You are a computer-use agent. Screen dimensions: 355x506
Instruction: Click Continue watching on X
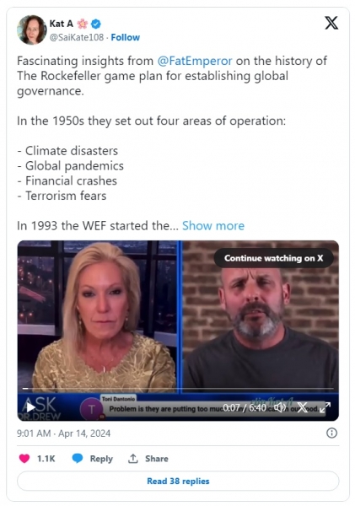pos(274,258)
